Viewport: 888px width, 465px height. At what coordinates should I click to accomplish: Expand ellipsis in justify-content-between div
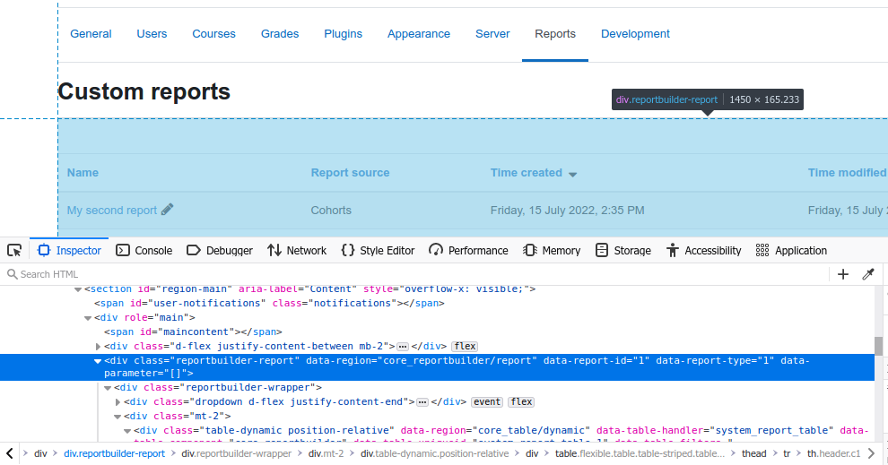(403, 346)
